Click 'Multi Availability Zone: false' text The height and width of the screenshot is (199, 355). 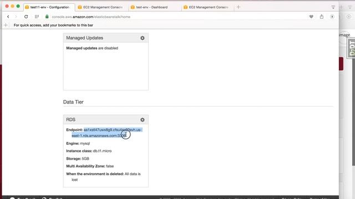pos(90,166)
